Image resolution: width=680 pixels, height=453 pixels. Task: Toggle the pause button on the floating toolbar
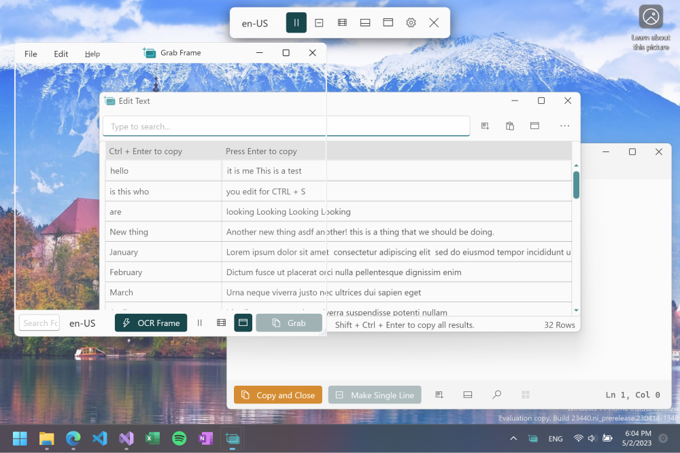(296, 22)
